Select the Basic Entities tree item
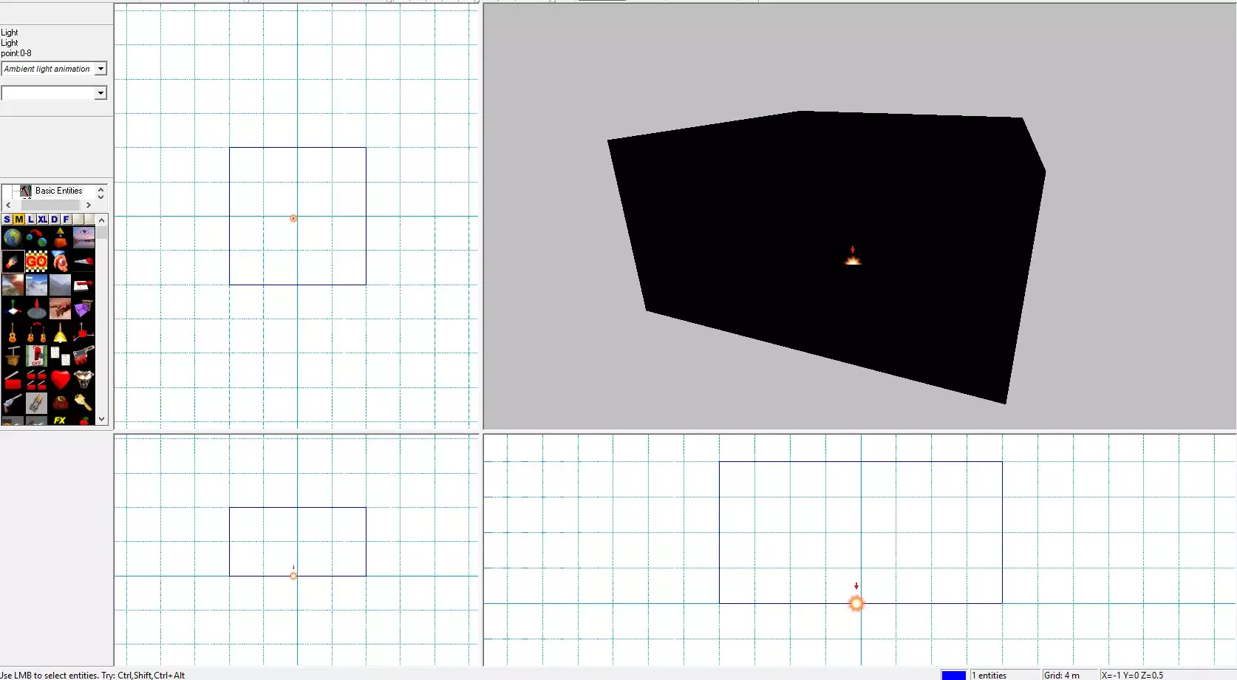 (x=58, y=191)
